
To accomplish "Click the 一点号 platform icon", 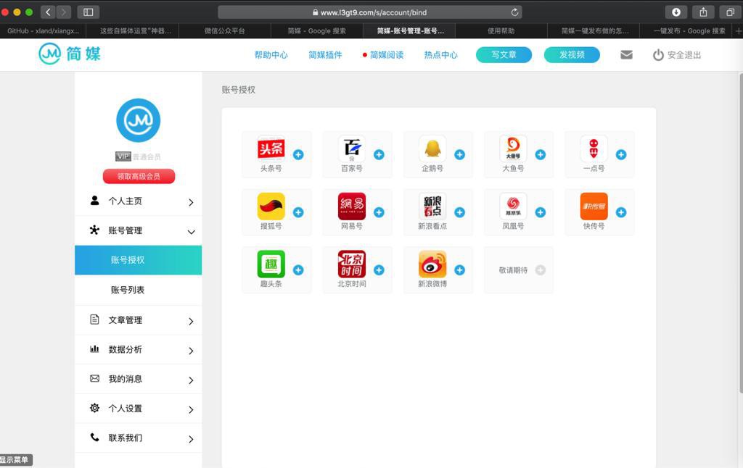I will [x=594, y=149].
